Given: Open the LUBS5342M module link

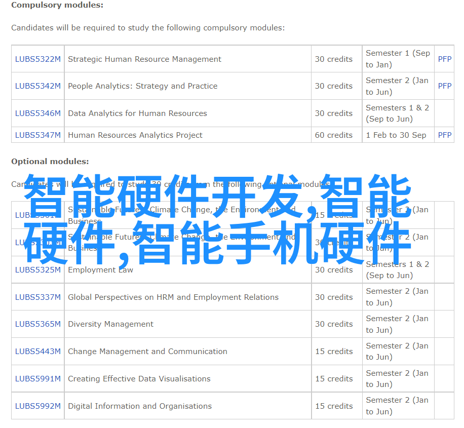Looking at the screenshot, I should 38,86.
